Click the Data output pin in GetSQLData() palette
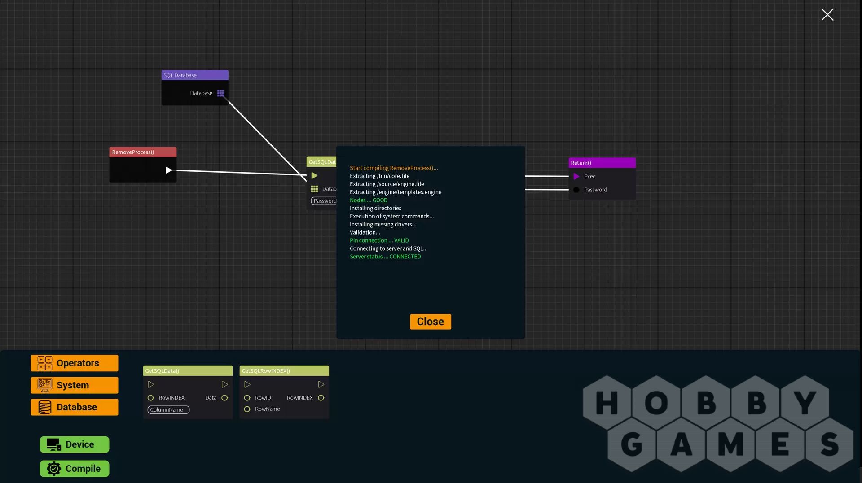The width and height of the screenshot is (862, 483). (225, 398)
